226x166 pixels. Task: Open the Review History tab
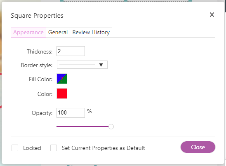point(91,33)
